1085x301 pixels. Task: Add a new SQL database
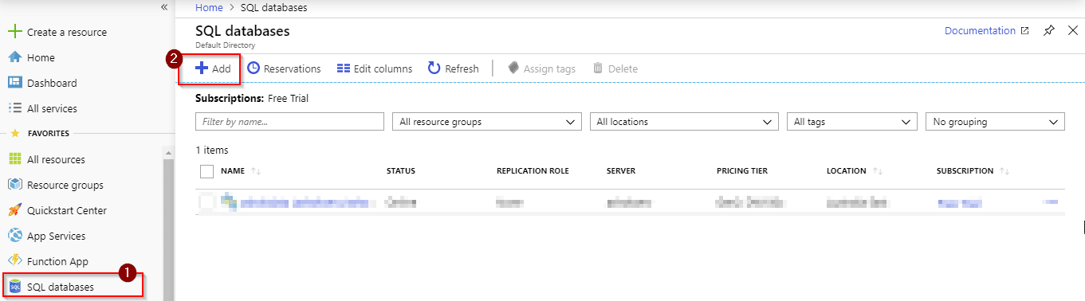click(213, 68)
